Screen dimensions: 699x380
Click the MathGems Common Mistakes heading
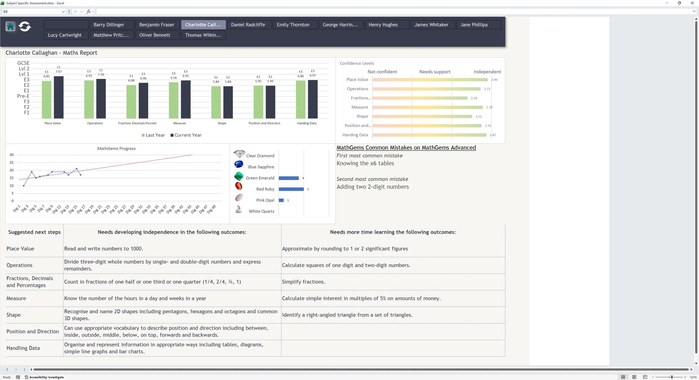(x=406, y=148)
